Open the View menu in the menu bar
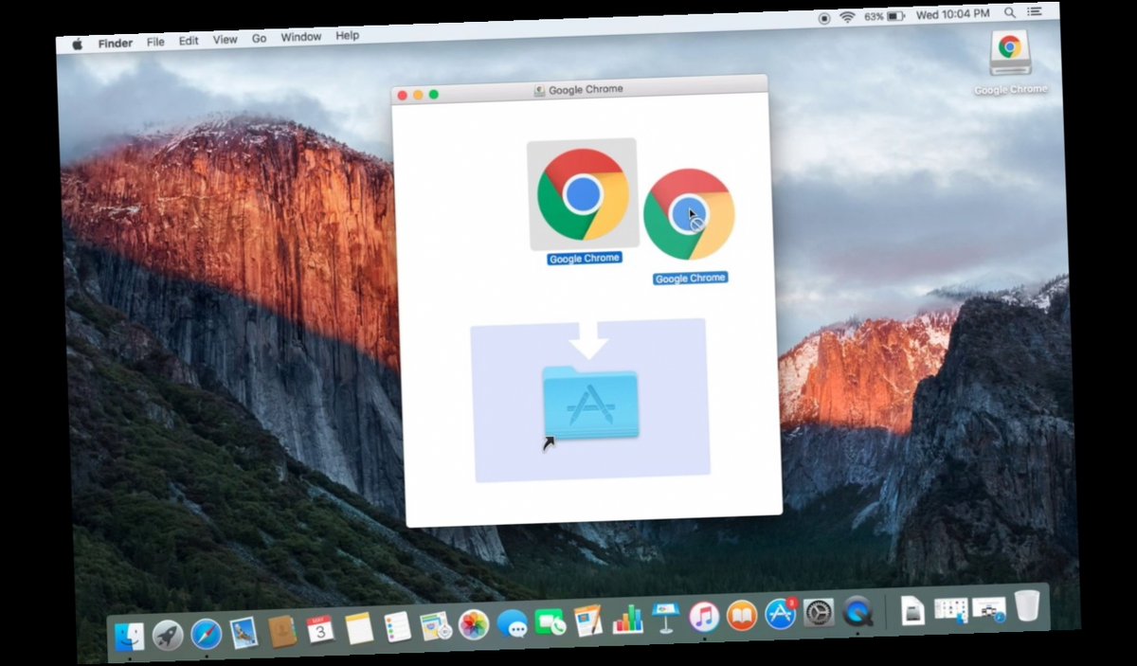The width and height of the screenshot is (1137, 666). pos(225,39)
